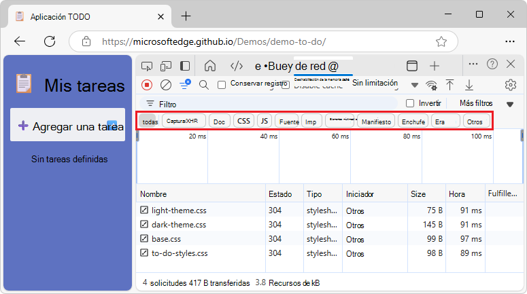Sort by Iniciador column header
Viewport: 527px width, 294px height.
click(x=375, y=194)
